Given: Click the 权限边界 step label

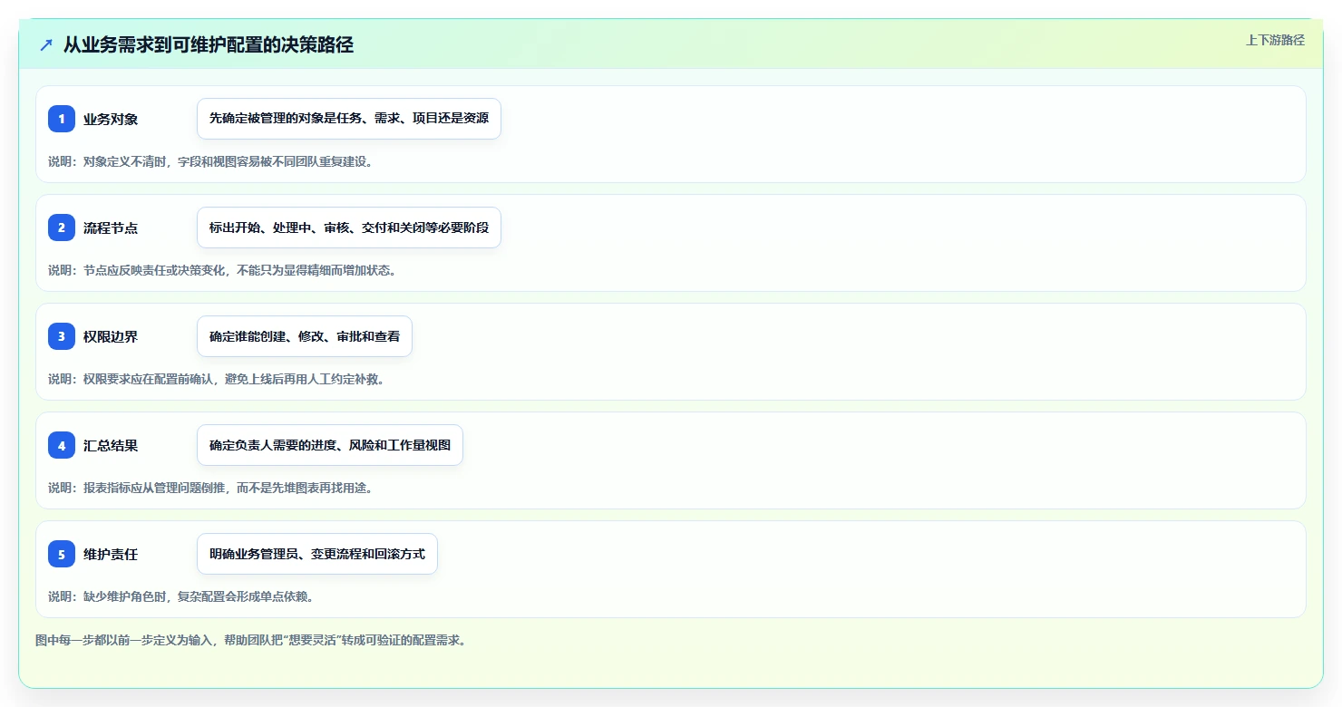Looking at the screenshot, I should click(x=111, y=336).
